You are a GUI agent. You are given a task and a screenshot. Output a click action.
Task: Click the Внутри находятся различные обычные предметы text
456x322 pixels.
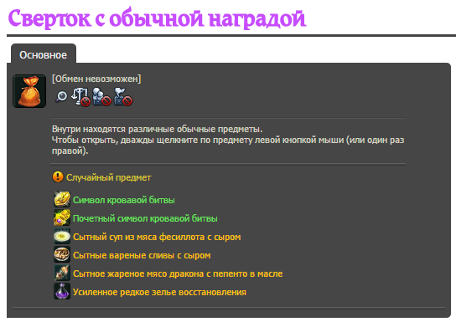pyautogui.click(x=157, y=129)
